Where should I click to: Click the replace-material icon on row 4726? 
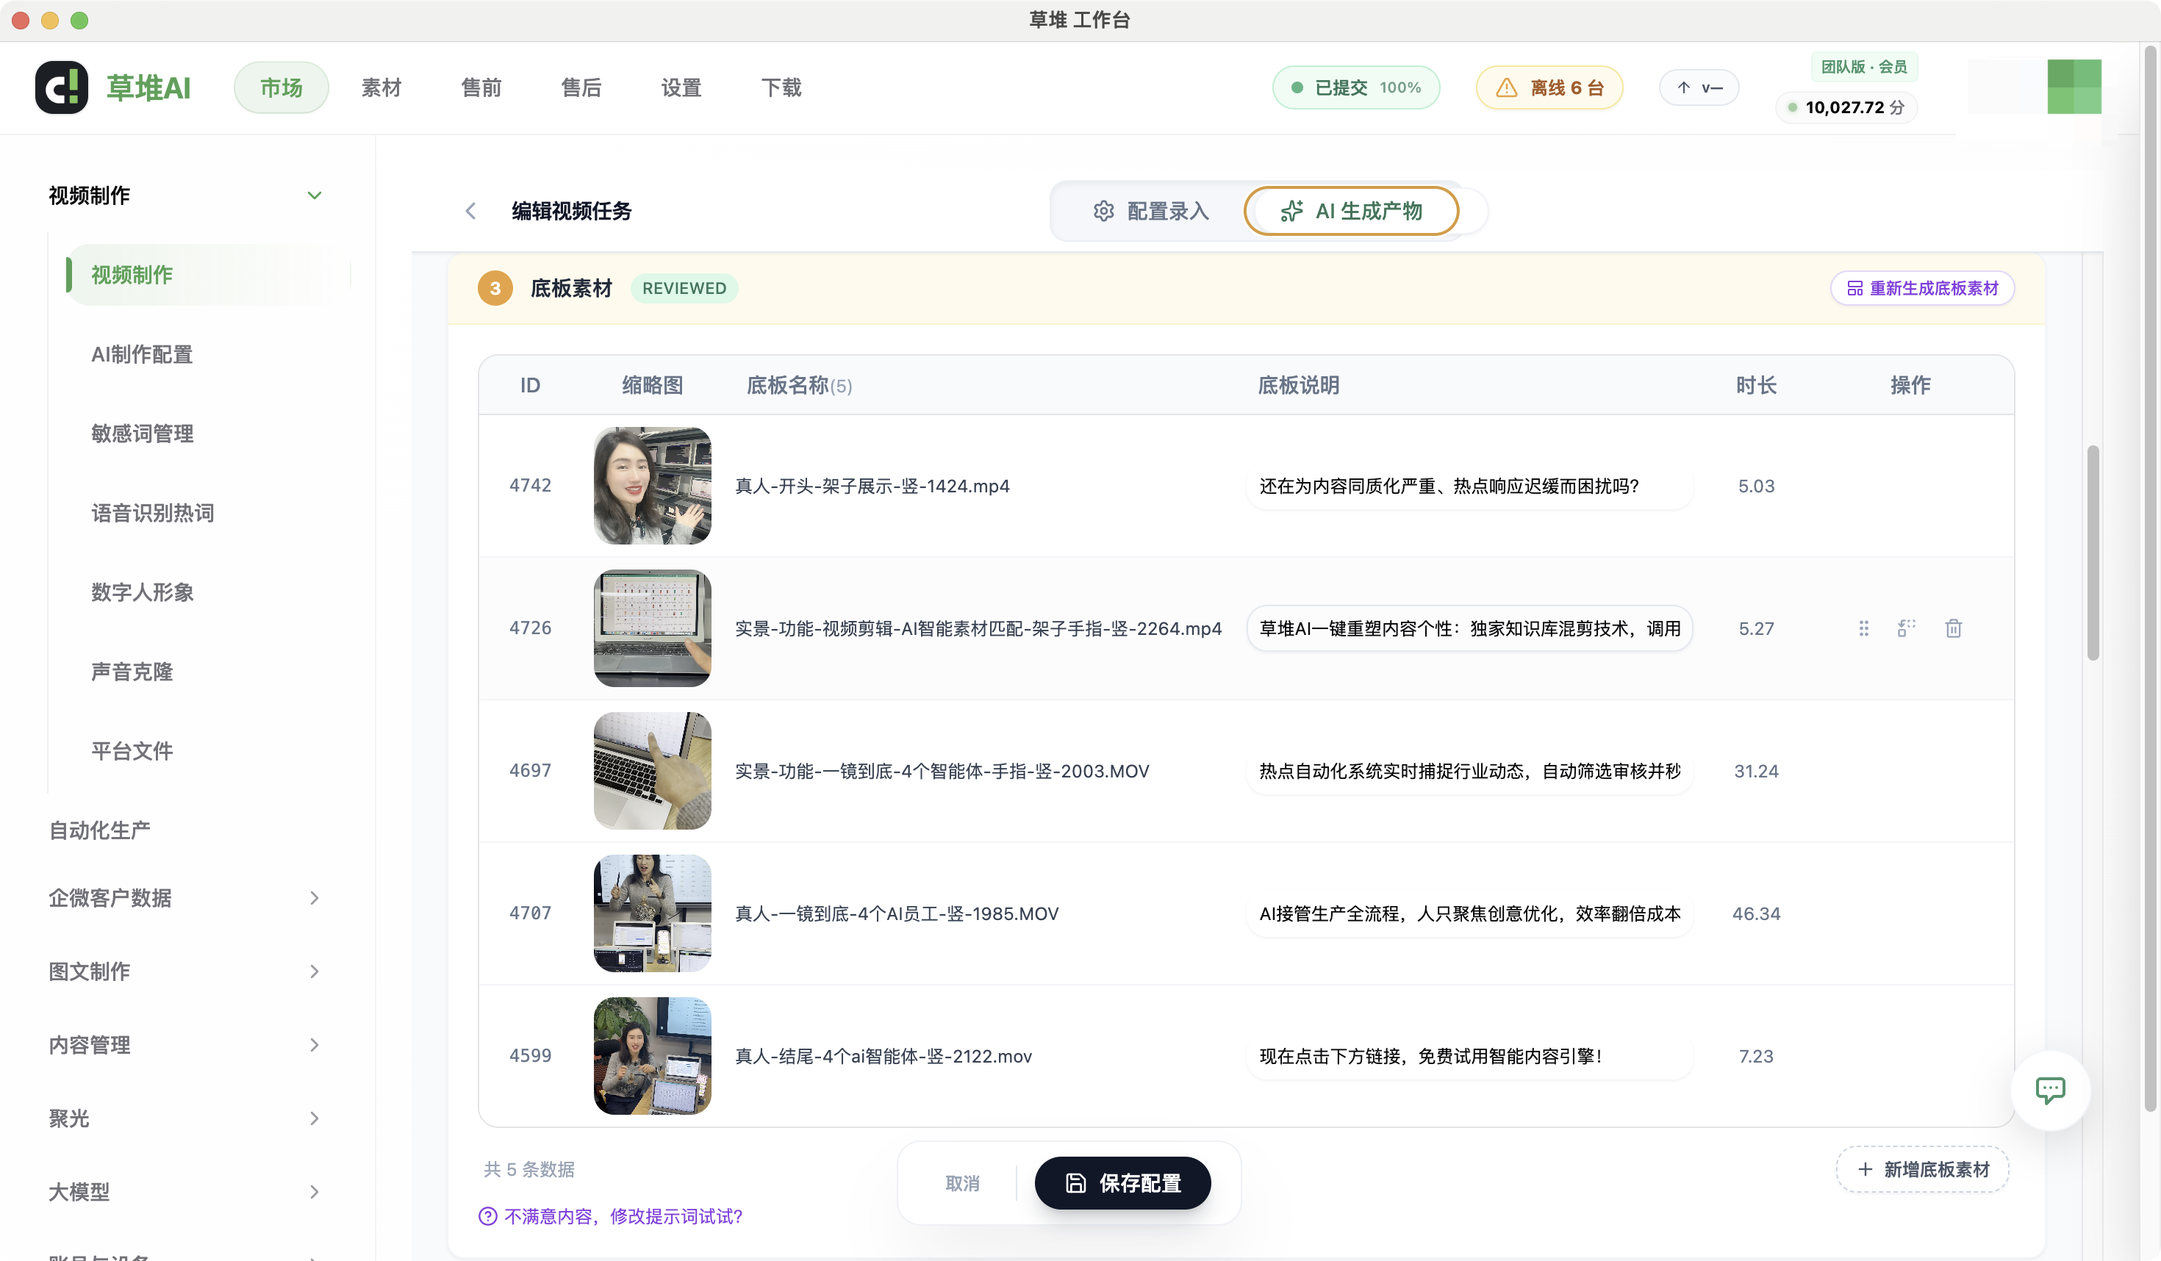1907,628
